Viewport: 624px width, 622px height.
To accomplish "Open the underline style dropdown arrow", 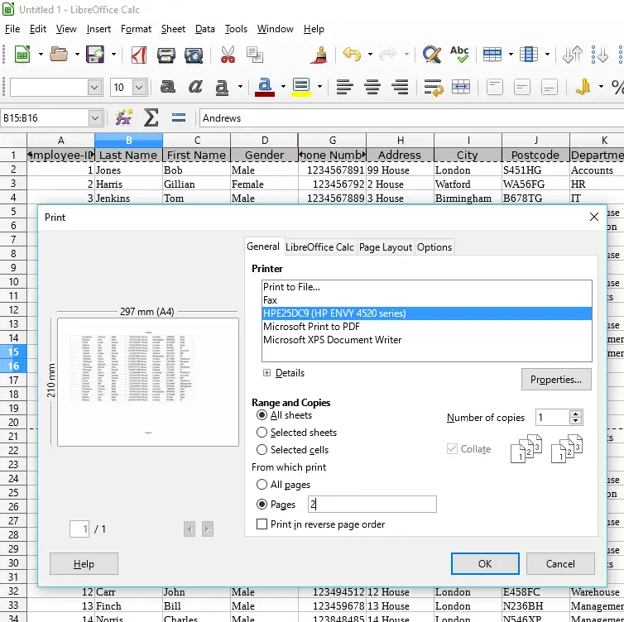I will click(240, 87).
